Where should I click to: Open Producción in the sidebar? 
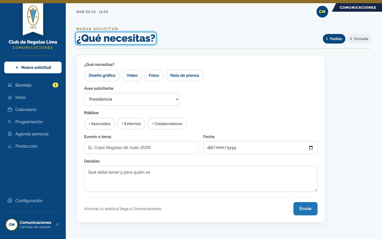tap(33, 146)
